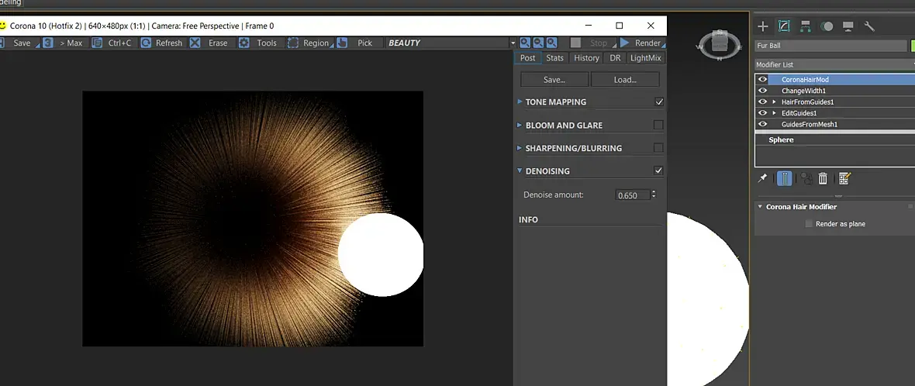Open the Create command panel tab
The width and height of the screenshot is (915, 386).
click(x=763, y=26)
